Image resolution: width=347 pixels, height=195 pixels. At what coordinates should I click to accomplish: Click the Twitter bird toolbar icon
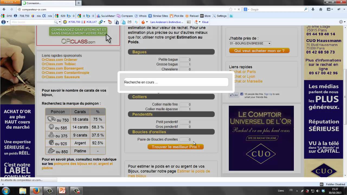(x=231, y=16)
